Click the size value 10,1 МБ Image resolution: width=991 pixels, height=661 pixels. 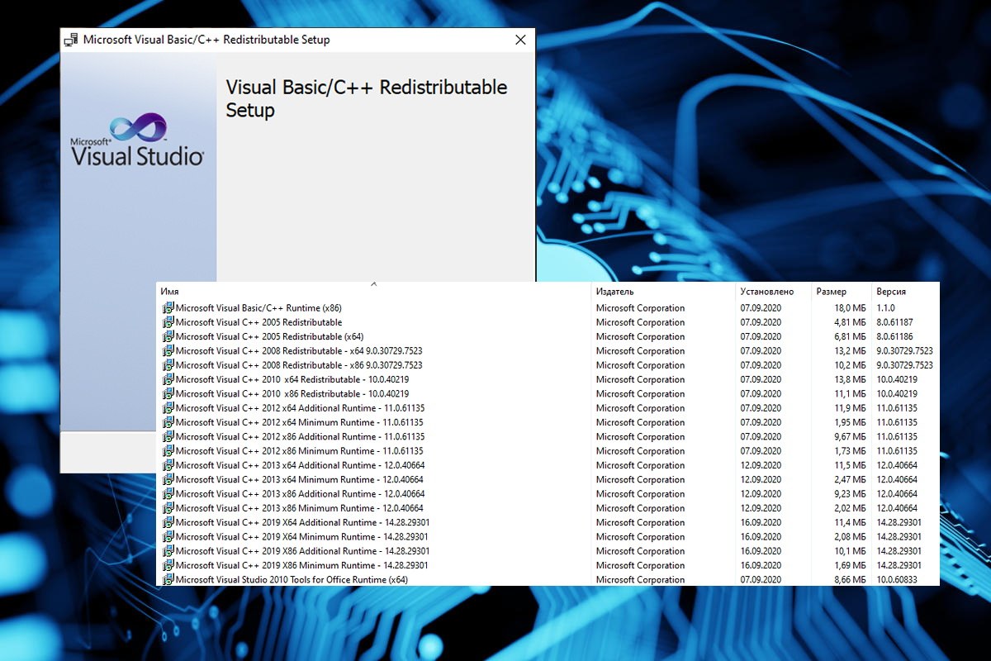pos(848,551)
